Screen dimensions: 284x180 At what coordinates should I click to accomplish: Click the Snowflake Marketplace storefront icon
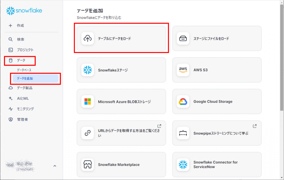click(88, 164)
